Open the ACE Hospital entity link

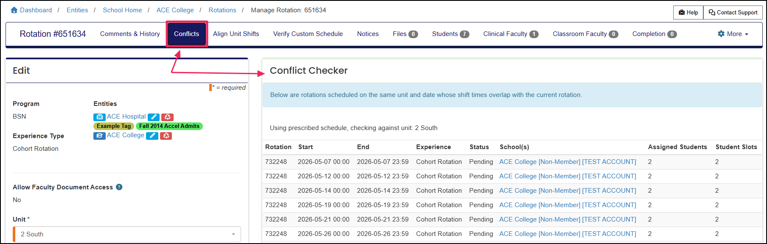[x=126, y=116]
